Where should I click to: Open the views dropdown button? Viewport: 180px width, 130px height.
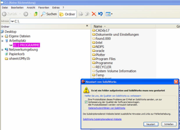click(109, 14)
